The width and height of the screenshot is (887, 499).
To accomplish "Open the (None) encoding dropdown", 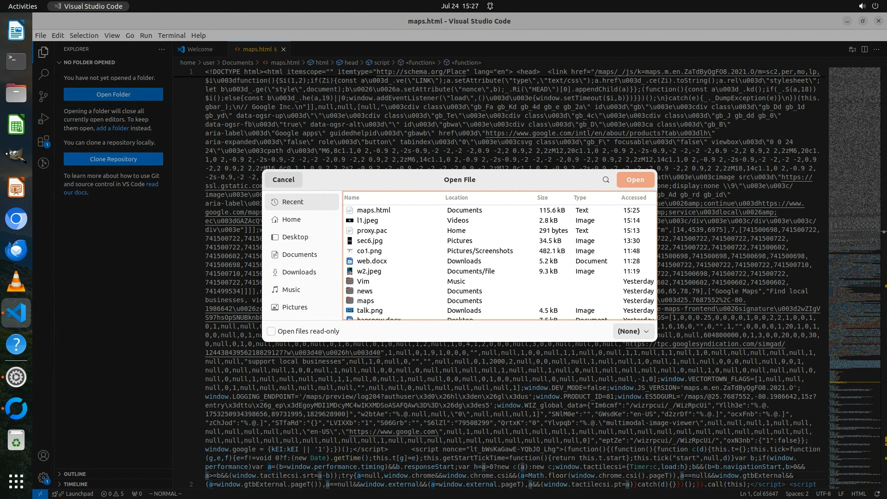I will pos(633,331).
